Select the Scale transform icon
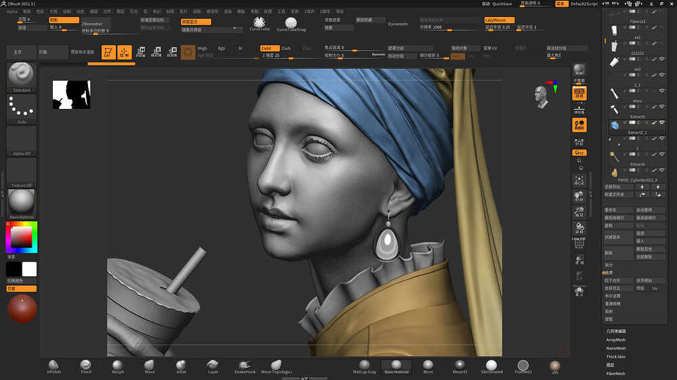This screenshot has height=380, width=677. [x=156, y=52]
